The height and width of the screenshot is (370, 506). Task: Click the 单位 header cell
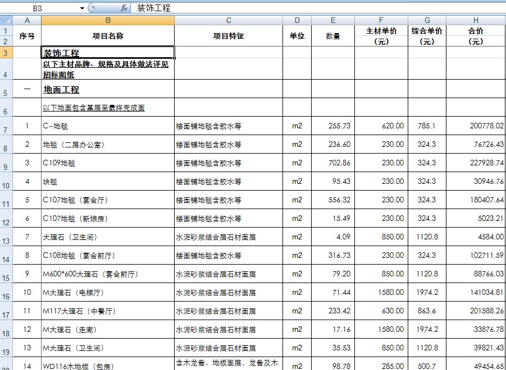[297, 36]
